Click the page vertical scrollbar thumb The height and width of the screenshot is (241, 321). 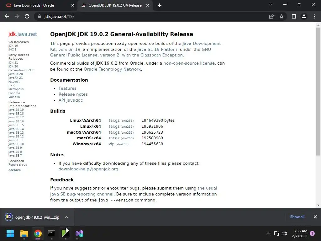[x=318, y=92]
